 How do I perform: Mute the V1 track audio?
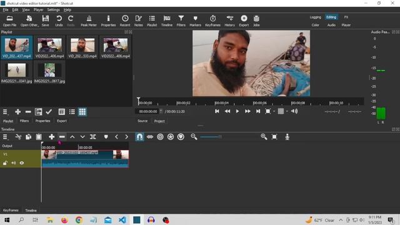(14, 163)
